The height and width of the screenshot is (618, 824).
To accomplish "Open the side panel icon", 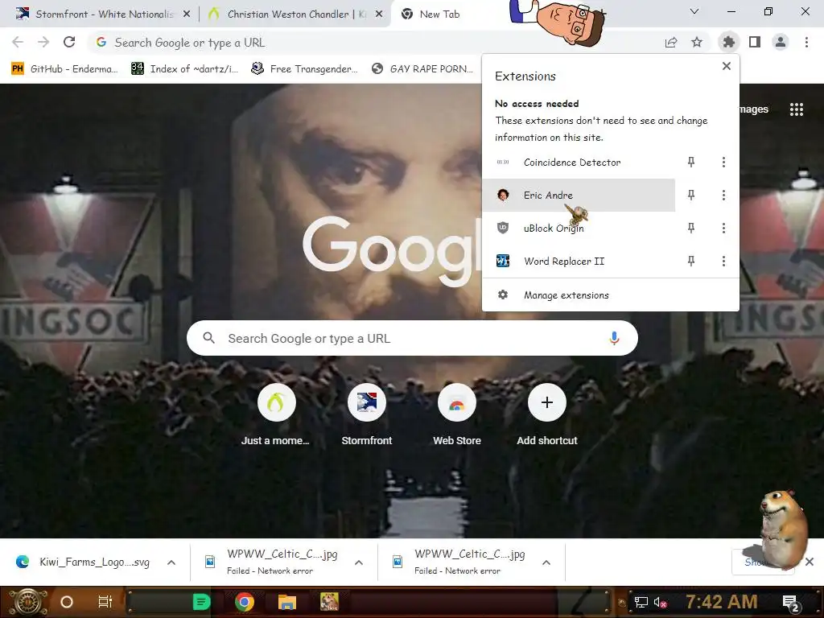I will [x=755, y=42].
